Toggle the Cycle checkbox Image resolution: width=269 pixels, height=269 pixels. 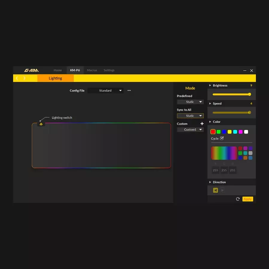click(222, 138)
